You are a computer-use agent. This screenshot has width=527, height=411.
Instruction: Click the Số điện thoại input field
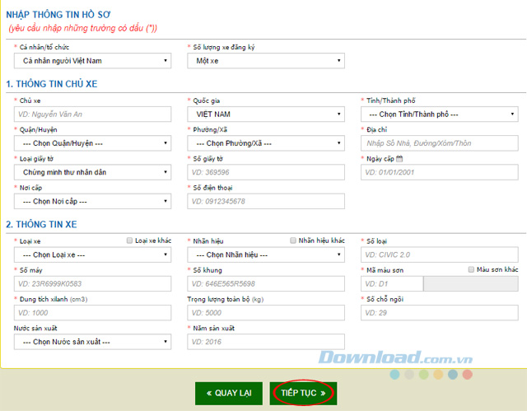pyautogui.click(x=266, y=201)
